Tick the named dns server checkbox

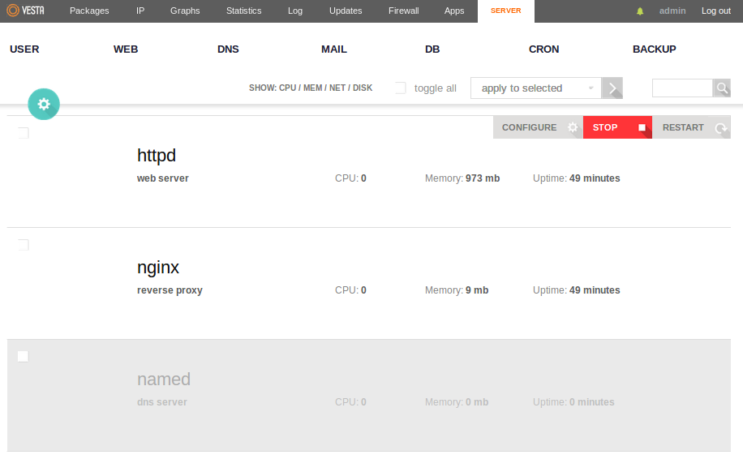[x=24, y=356]
